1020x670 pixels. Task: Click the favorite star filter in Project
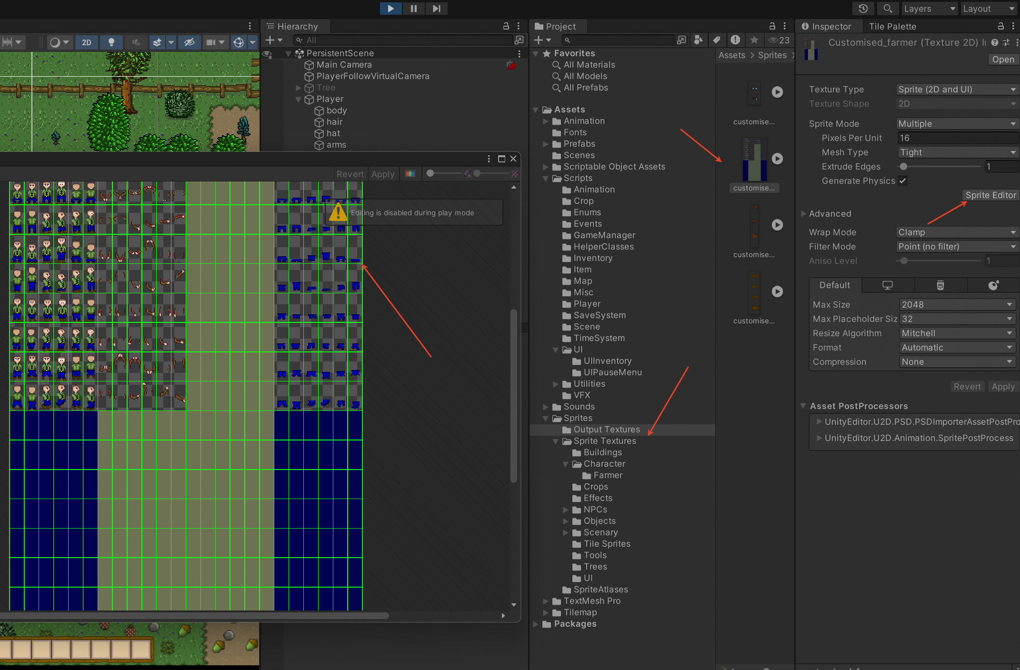(x=754, y=40)
